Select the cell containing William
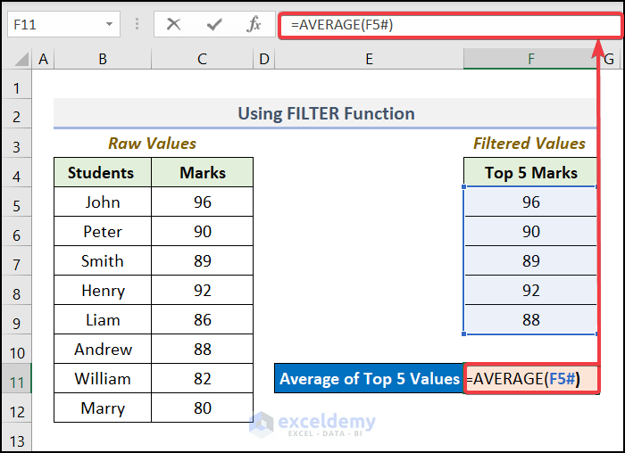625x453 pixels. [103, 379]
